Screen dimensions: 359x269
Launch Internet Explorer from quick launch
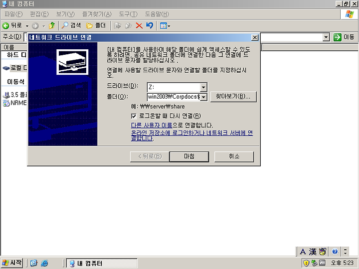click(44, 264)
